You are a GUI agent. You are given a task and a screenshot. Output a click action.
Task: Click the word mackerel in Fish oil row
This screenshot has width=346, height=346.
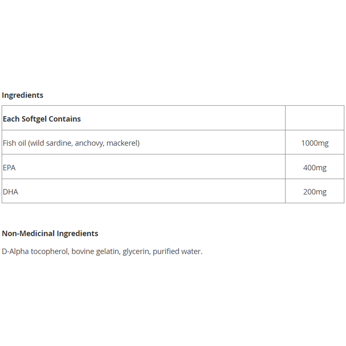122,143
